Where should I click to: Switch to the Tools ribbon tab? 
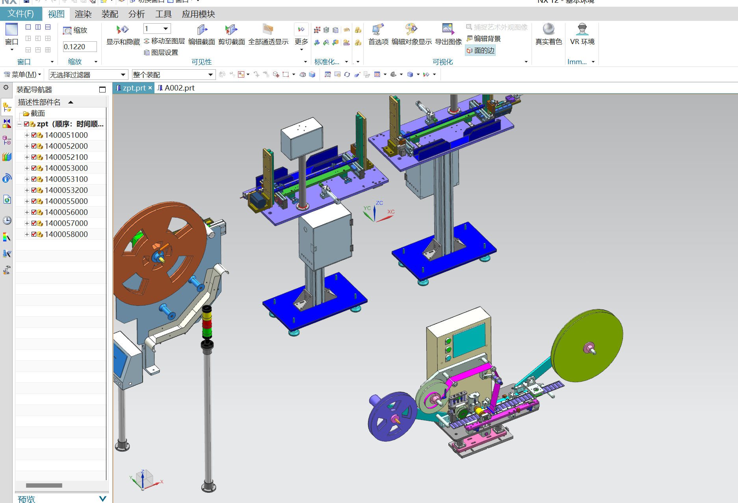[163, 14]
